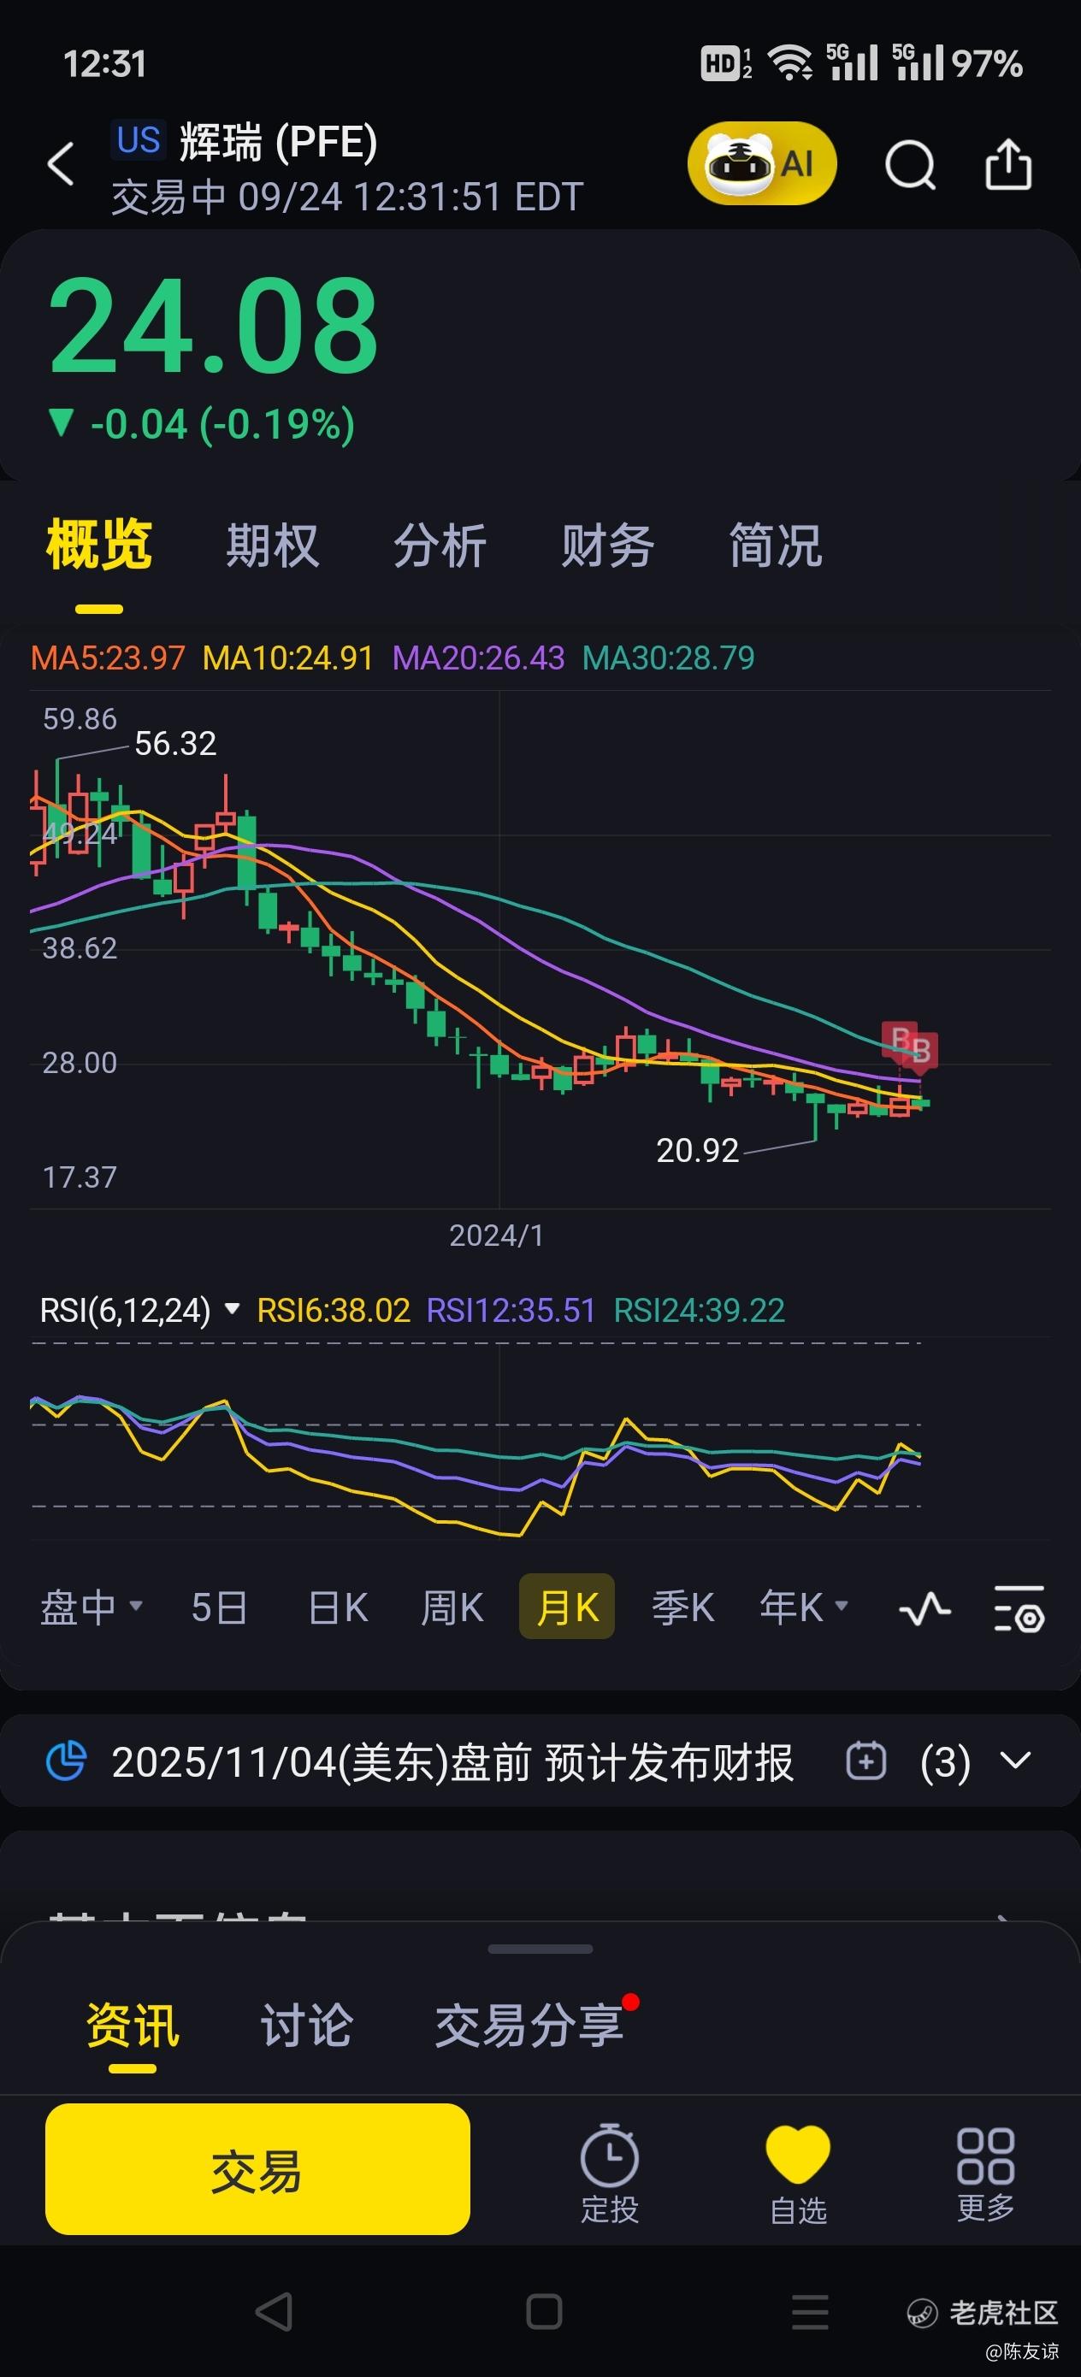Tap the MA5:23.97 indicator label

click(x=108, y=658)
